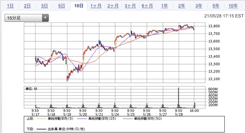Click the dropdown arrow beside 15分足
This screenshot has width=245, height=133.
(45, 18)
